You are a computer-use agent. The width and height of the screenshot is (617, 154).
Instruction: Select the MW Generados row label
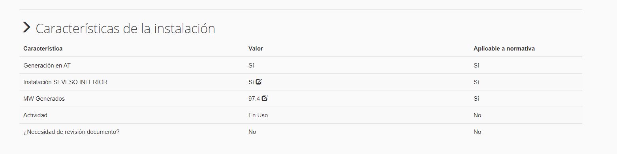pyautogui.click(x=44, y=99)
